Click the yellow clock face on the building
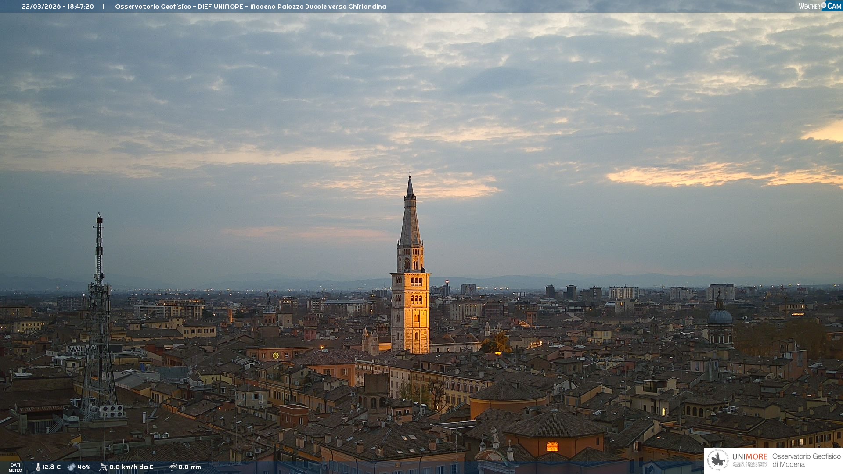Viewport: 843px width, 474px height. point(275,355)
